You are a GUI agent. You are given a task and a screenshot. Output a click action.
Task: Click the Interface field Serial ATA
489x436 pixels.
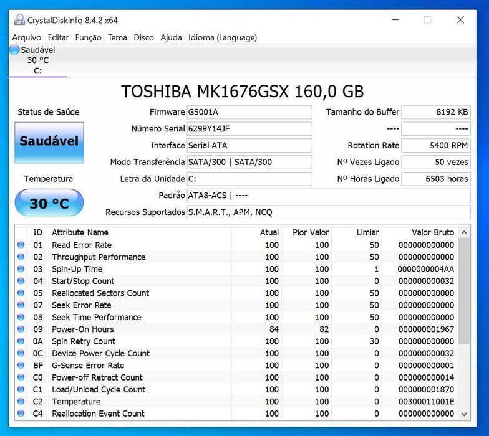tap(249, 146)
